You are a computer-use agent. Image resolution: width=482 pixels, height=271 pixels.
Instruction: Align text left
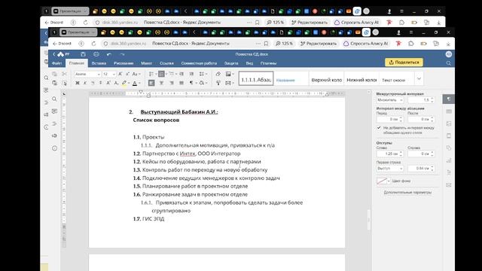151,83
